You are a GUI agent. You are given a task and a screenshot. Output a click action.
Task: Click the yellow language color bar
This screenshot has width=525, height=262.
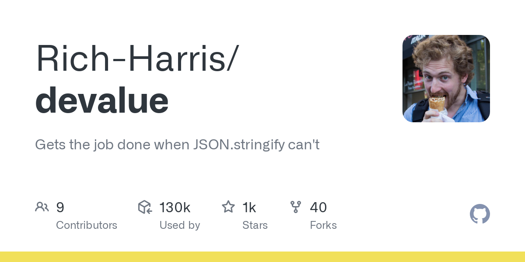262,257
